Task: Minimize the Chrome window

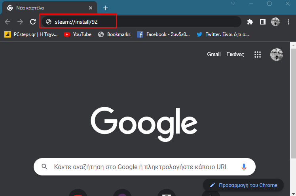Action: coord(251,4)
